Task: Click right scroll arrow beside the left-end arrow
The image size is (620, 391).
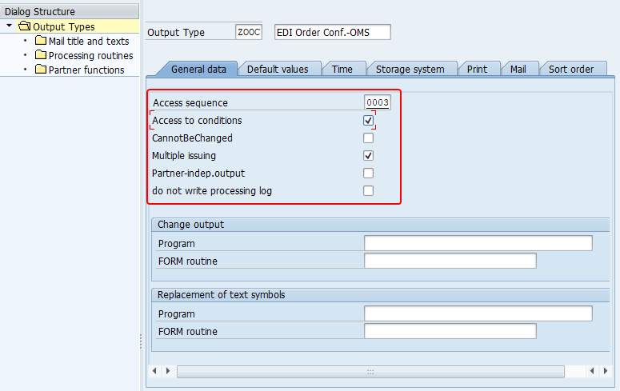Action: (x=168, y=371)
